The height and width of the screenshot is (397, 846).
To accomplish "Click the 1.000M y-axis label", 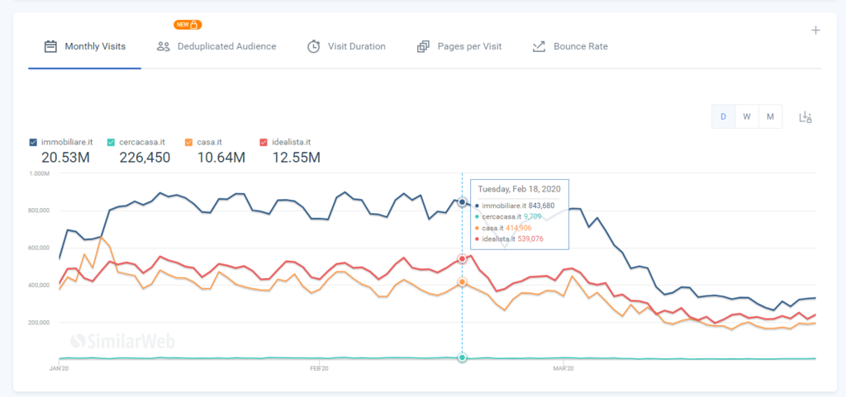I will coord(40,173).
